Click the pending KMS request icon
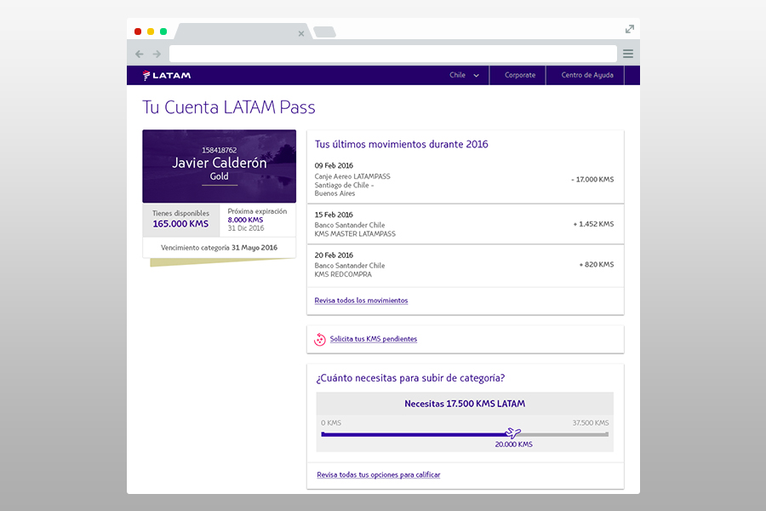The image size is (766, 511). 320,339
